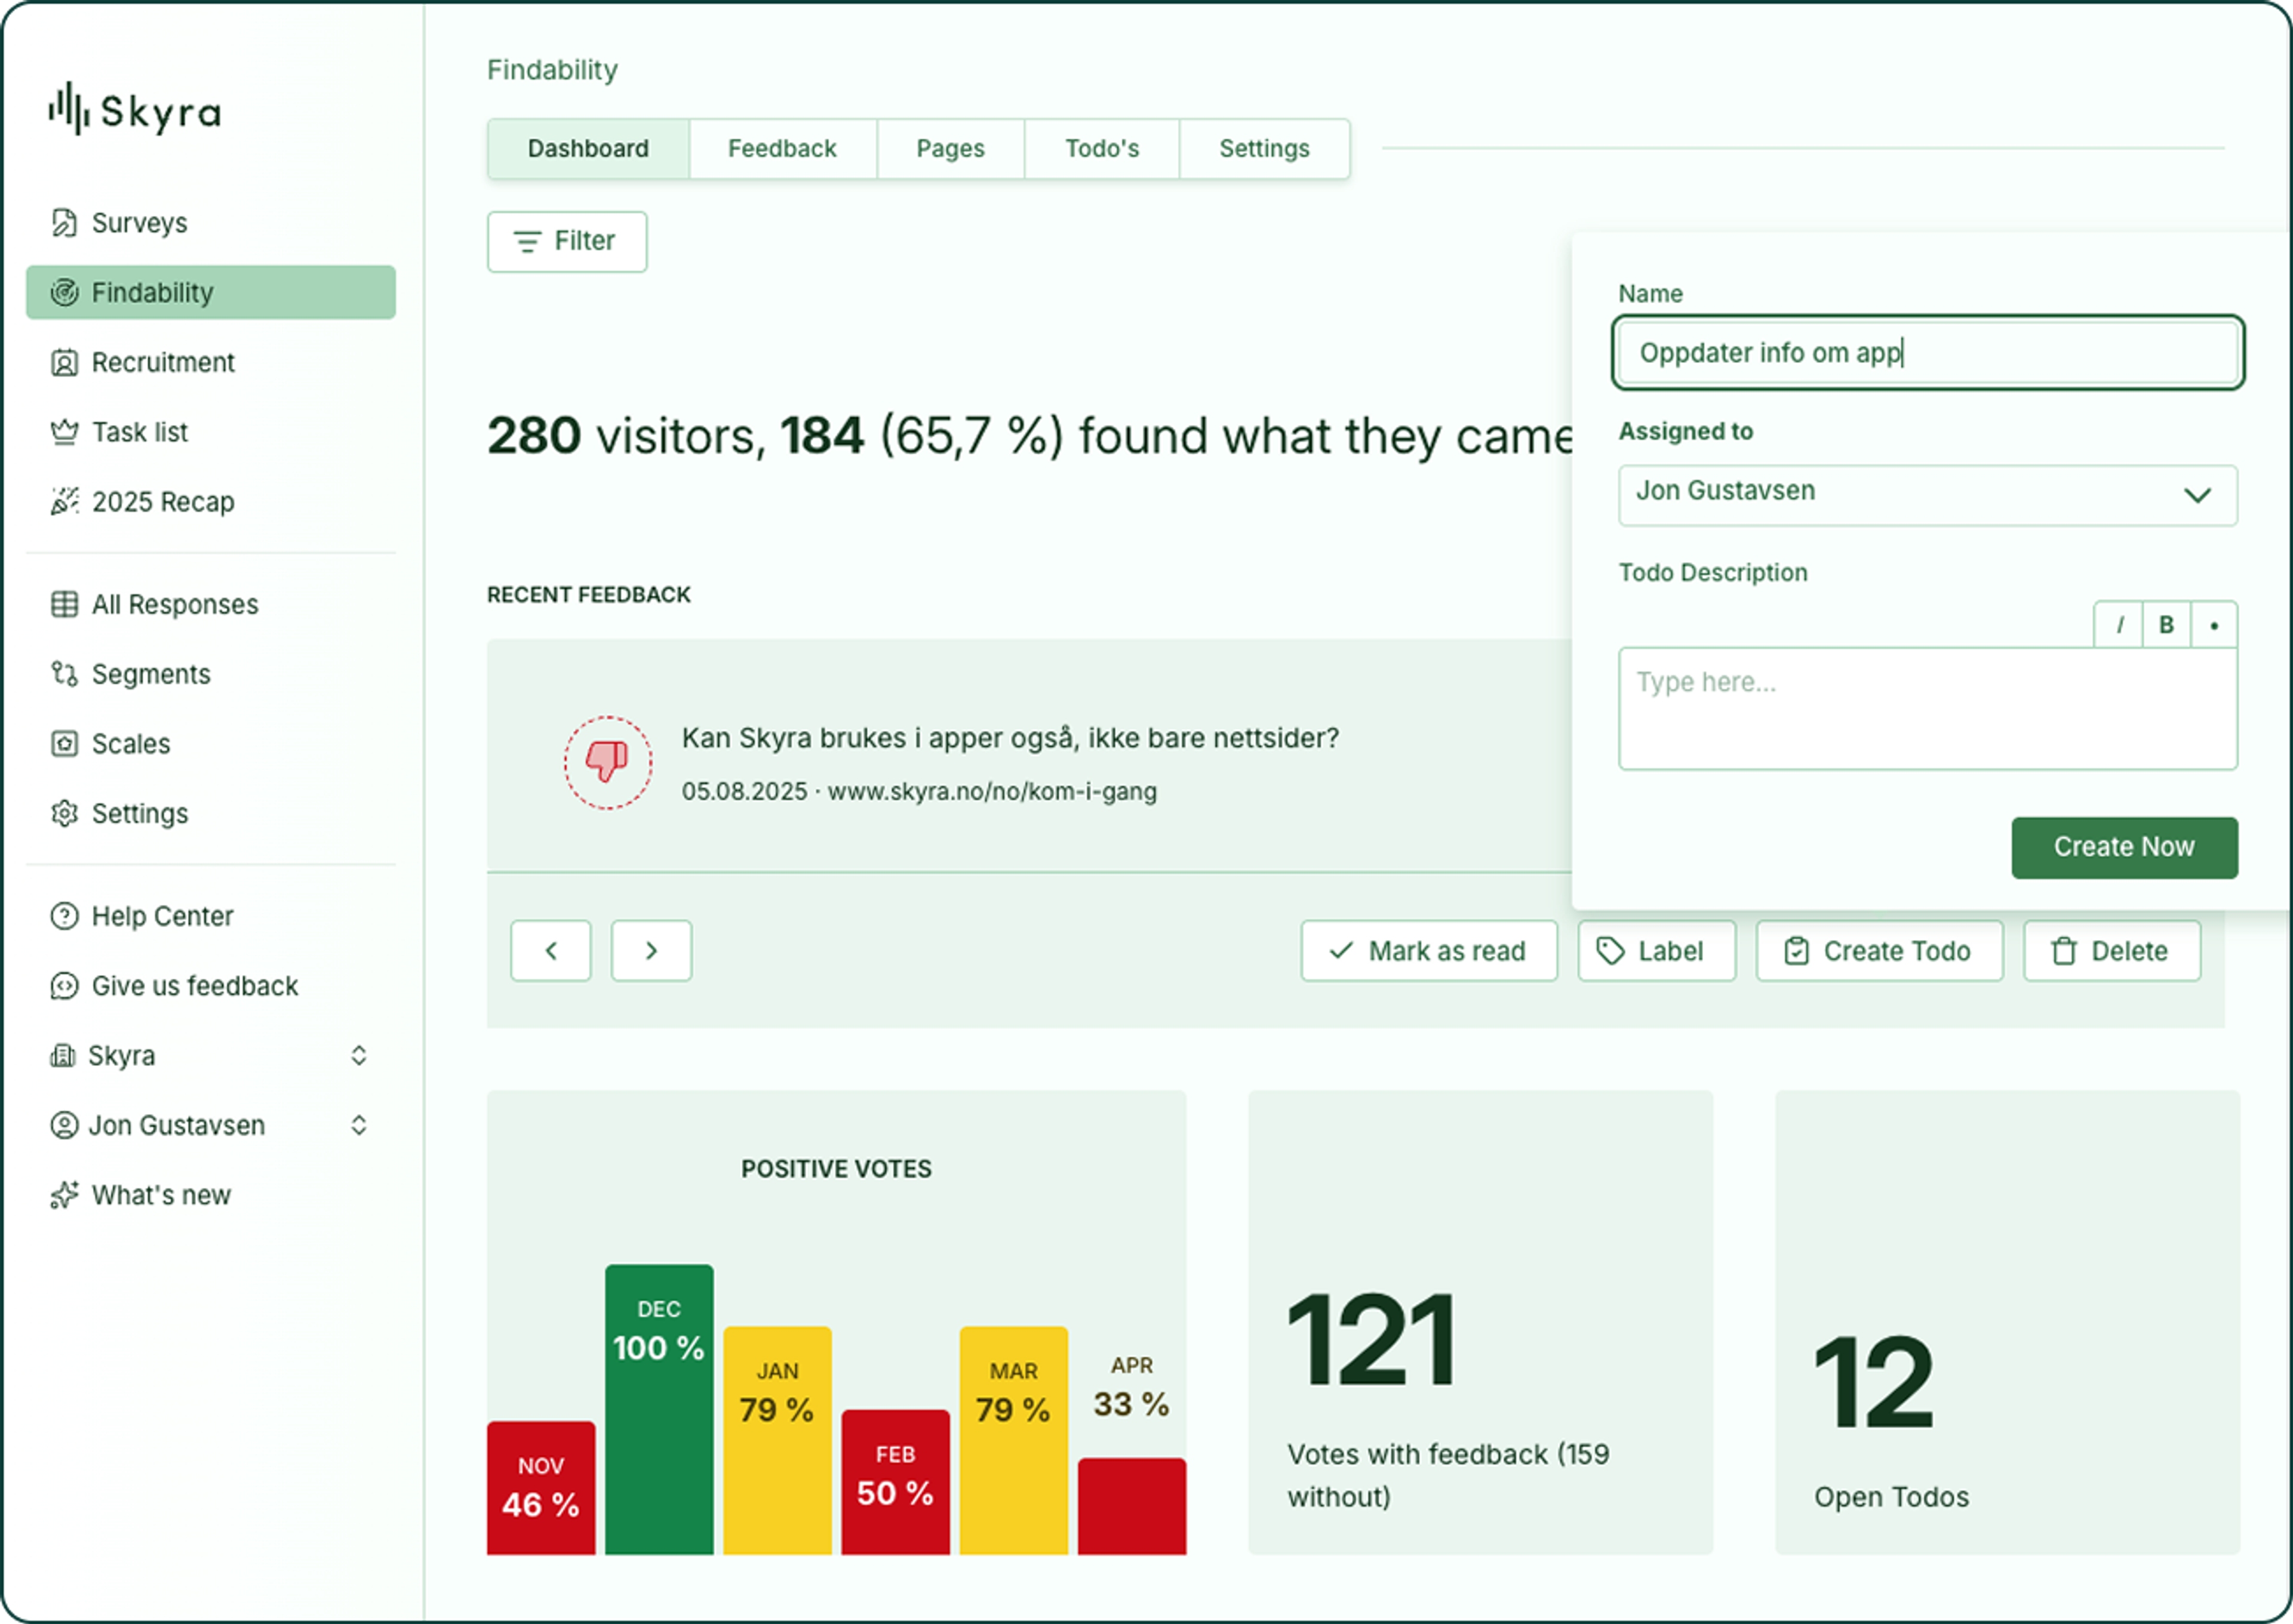Viewport: 2293px width, 1624px height.
Task: Click the Name input field
Action: click(x=1928, y=353)
